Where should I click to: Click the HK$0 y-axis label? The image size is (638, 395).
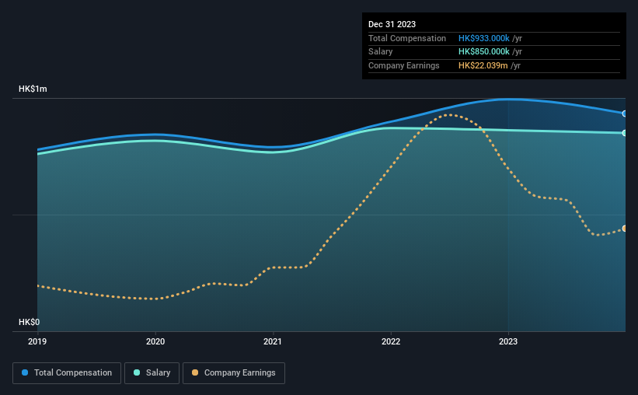[x=30, y=322]
